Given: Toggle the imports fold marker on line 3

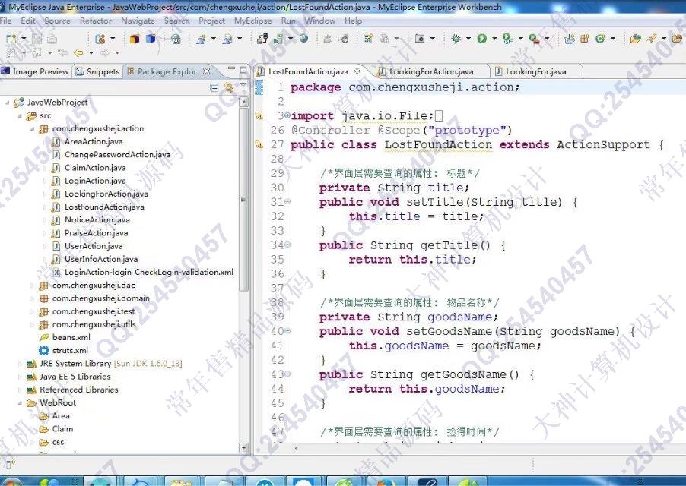Looking at the screenshot, I should pos(287,115).
